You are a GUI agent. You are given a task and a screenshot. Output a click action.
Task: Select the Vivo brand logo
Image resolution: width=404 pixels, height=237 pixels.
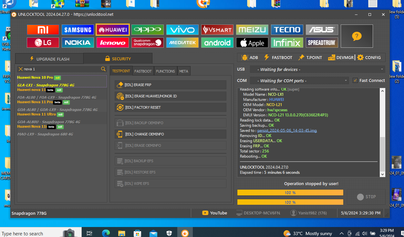click(x=182, y=30)
